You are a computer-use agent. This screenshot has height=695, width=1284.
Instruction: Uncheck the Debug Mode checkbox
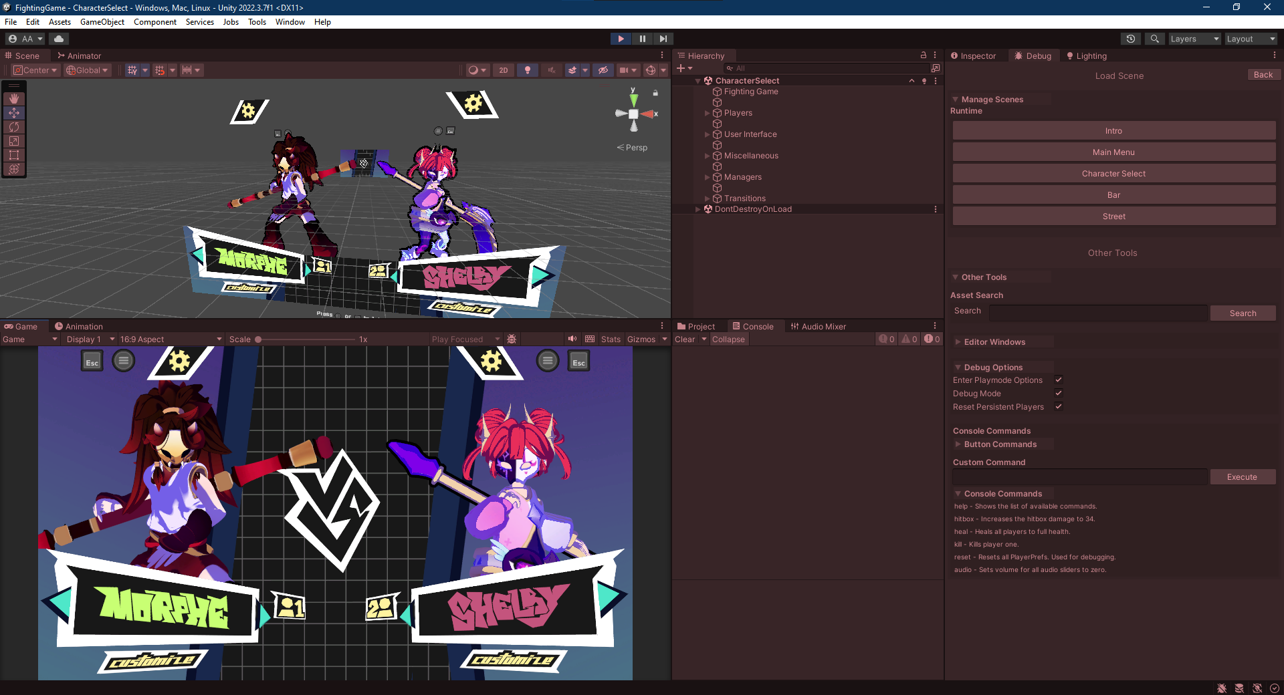point(1059,394)
